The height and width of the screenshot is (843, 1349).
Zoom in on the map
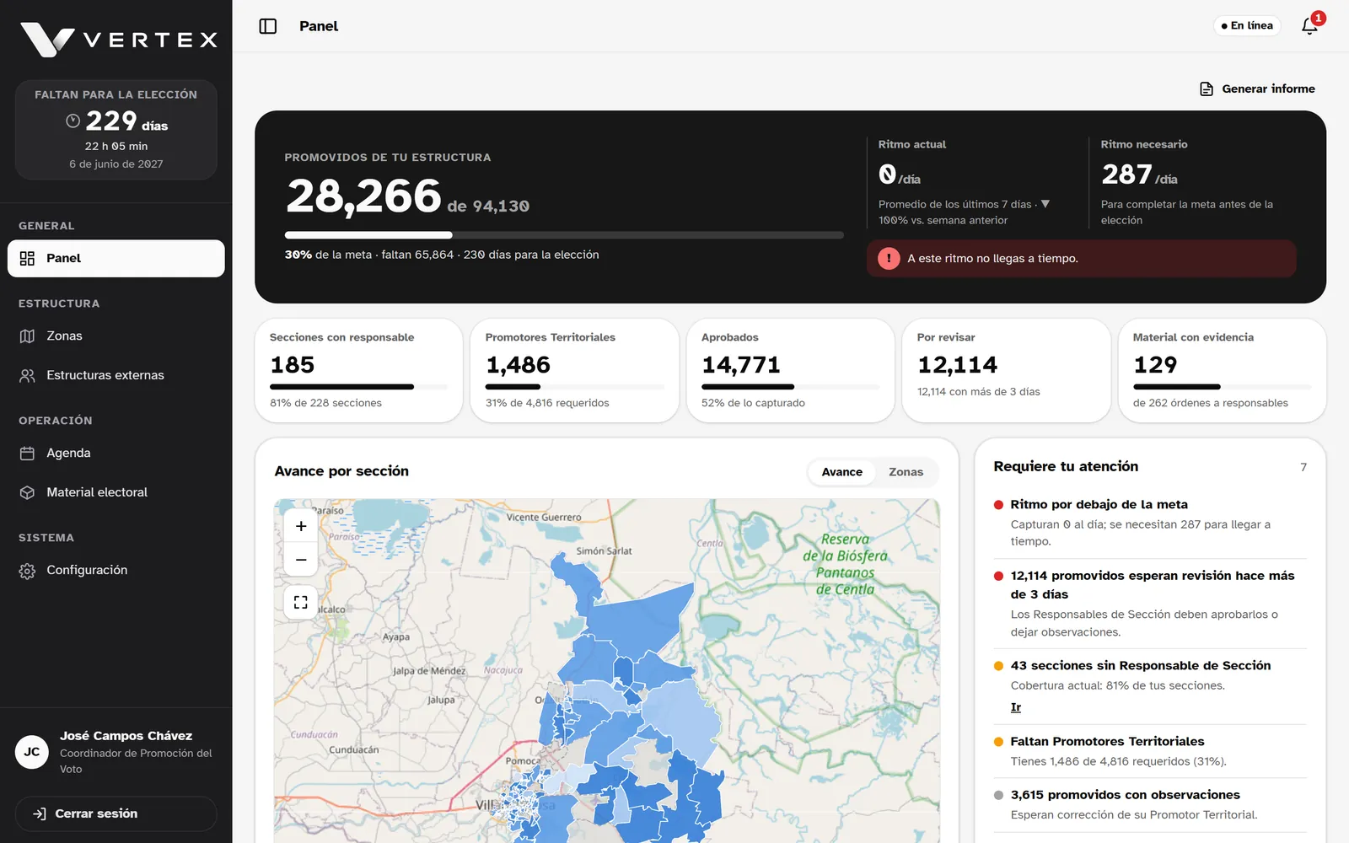(x=301, y=526)
